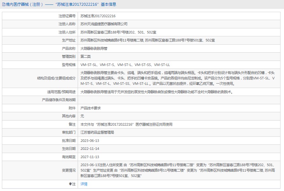Select the page heading ending in 基本信息
This screenshot has height=191, width=284.
pos(61,4)
